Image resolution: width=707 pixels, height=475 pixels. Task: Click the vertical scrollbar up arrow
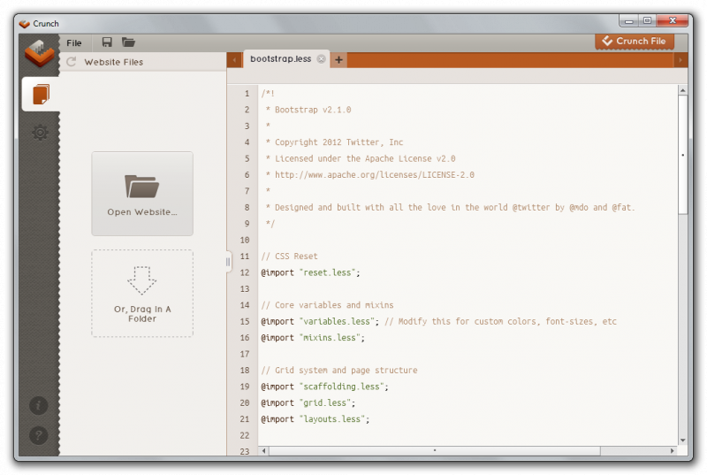click(x=682, y=91)
